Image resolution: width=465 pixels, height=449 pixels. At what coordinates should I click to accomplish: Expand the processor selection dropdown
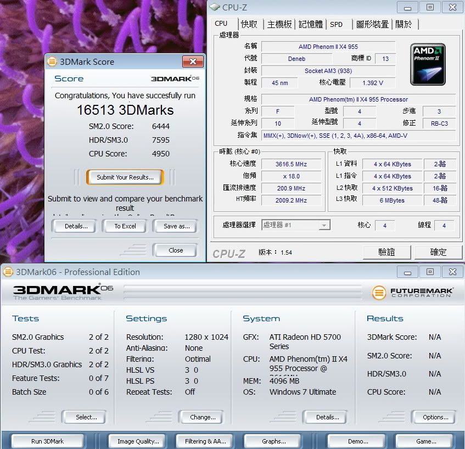pyautogui.click(x=324, y=225)
